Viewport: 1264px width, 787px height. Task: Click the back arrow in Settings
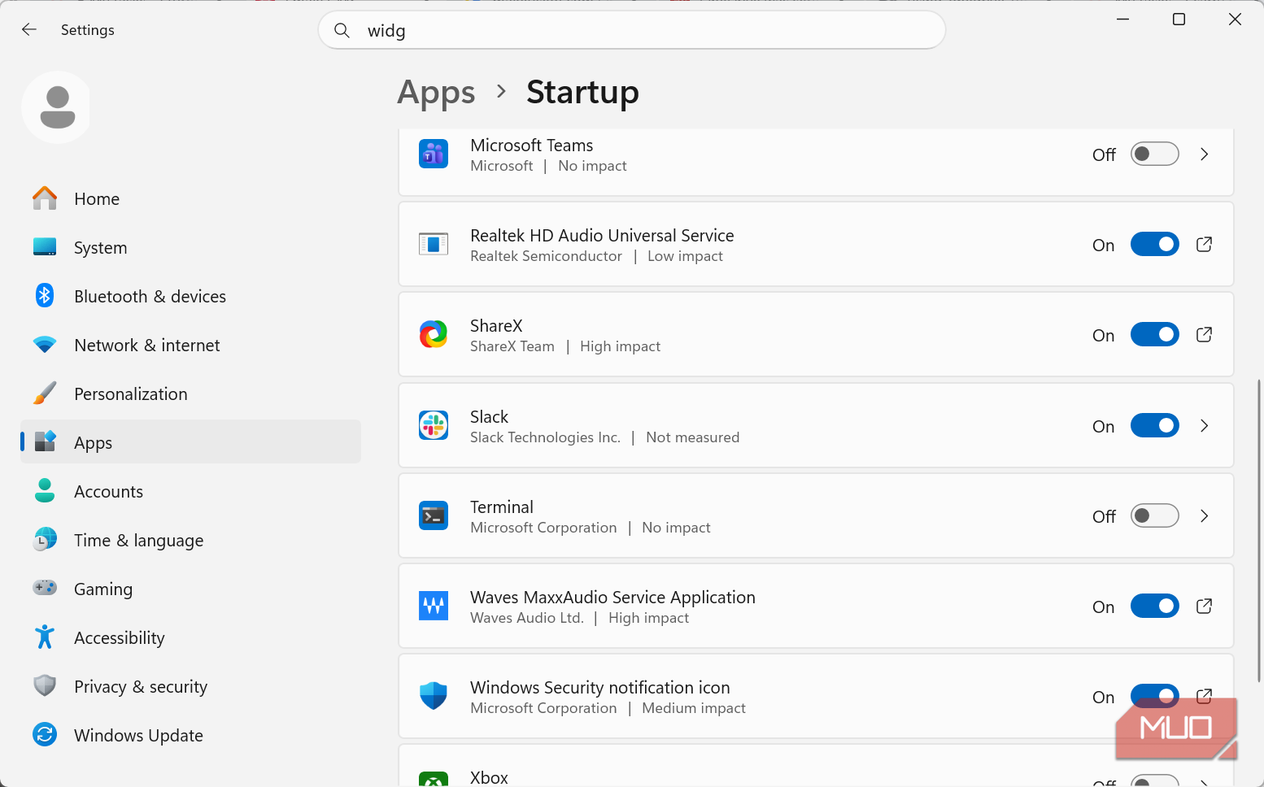click(29, 30)
